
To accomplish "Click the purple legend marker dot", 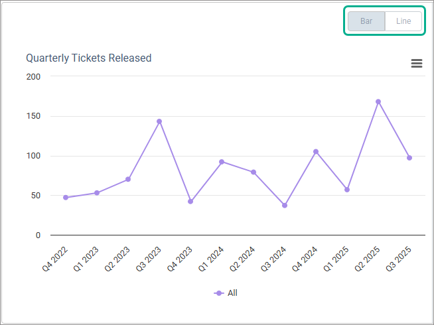I will click(x=219, y=292).
